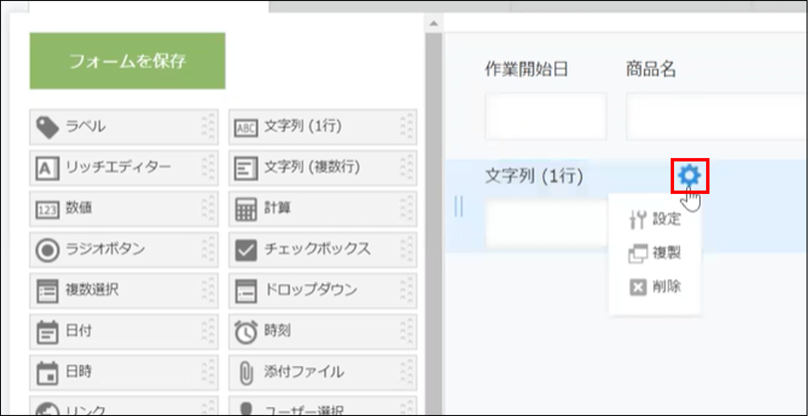Click the ラジオボタン field text
This screenshot has height=416, width=808.
coord(105,249)
